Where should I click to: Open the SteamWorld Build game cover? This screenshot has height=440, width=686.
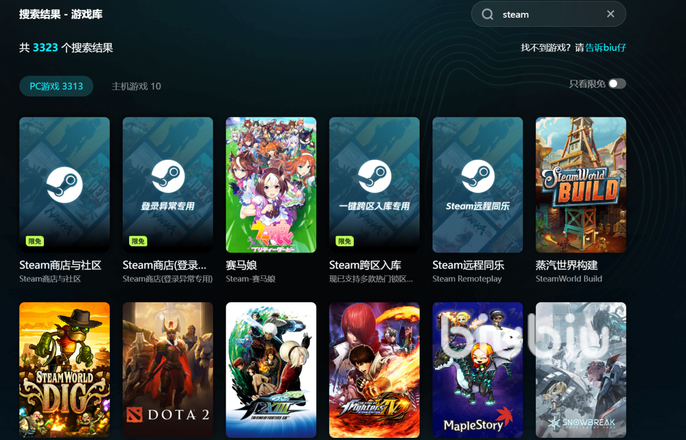[x=580, y=184]
